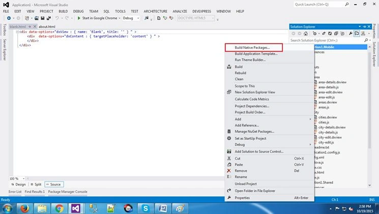The width and height of the screenshot is (379, 214).
Task: Click the Sync with Active Document icon
Action: (324, 34)
